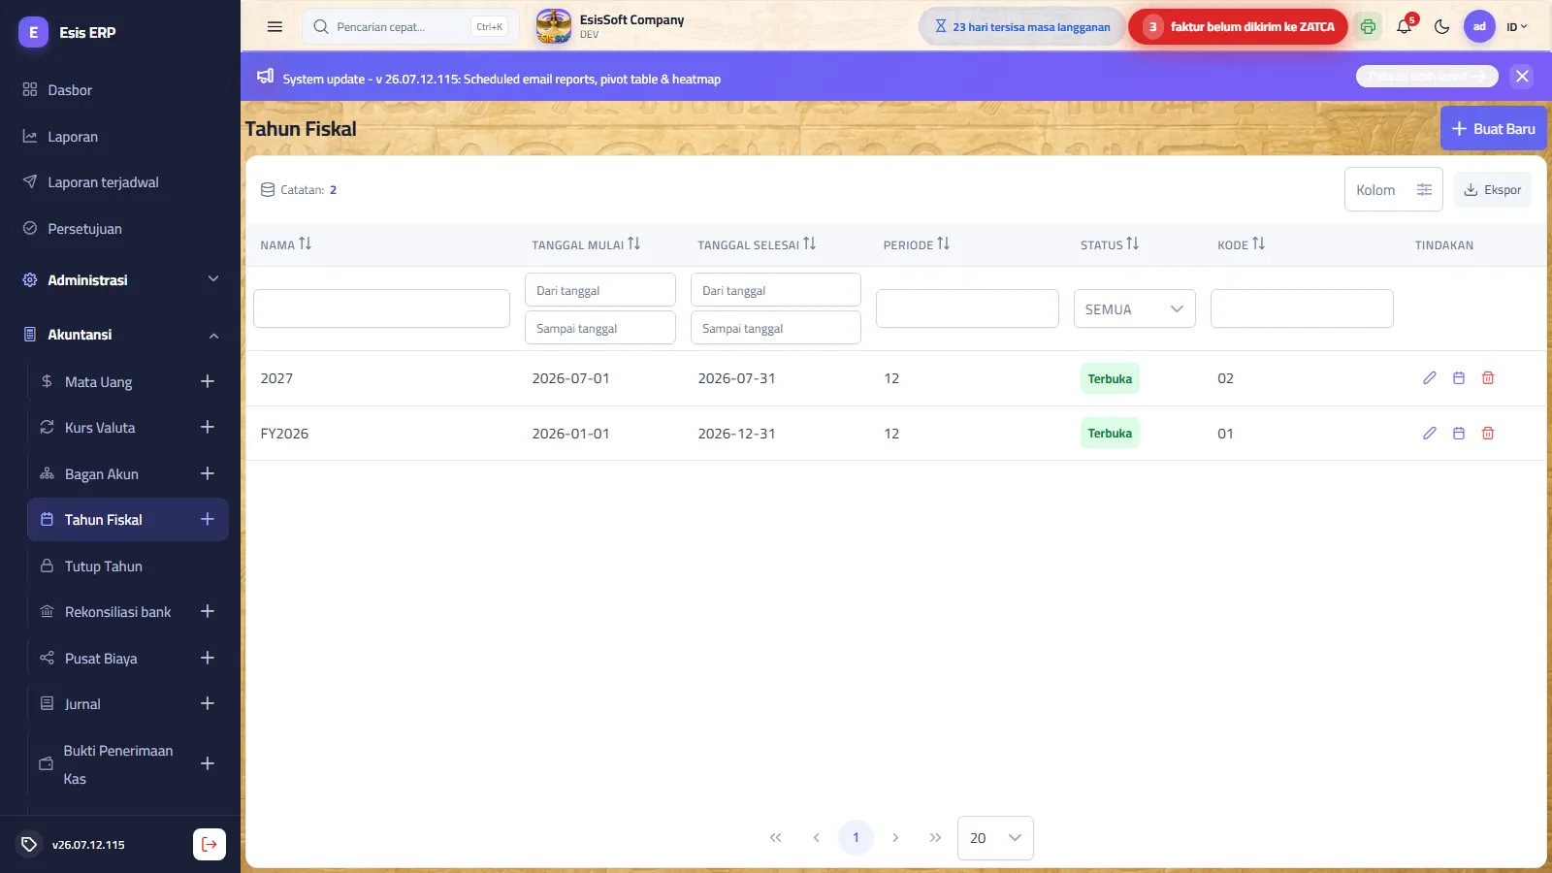Toggle the sidebar hamburger menu
Screen dimensions: 1552x873
(275, 27)
